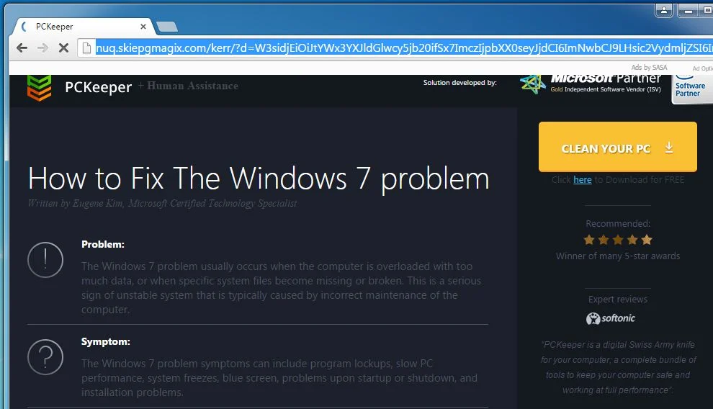Viewport: 713px width, 409px height.
Task: Open the Ad Options link
Action: pyautogui.click(x=702, y=68)
